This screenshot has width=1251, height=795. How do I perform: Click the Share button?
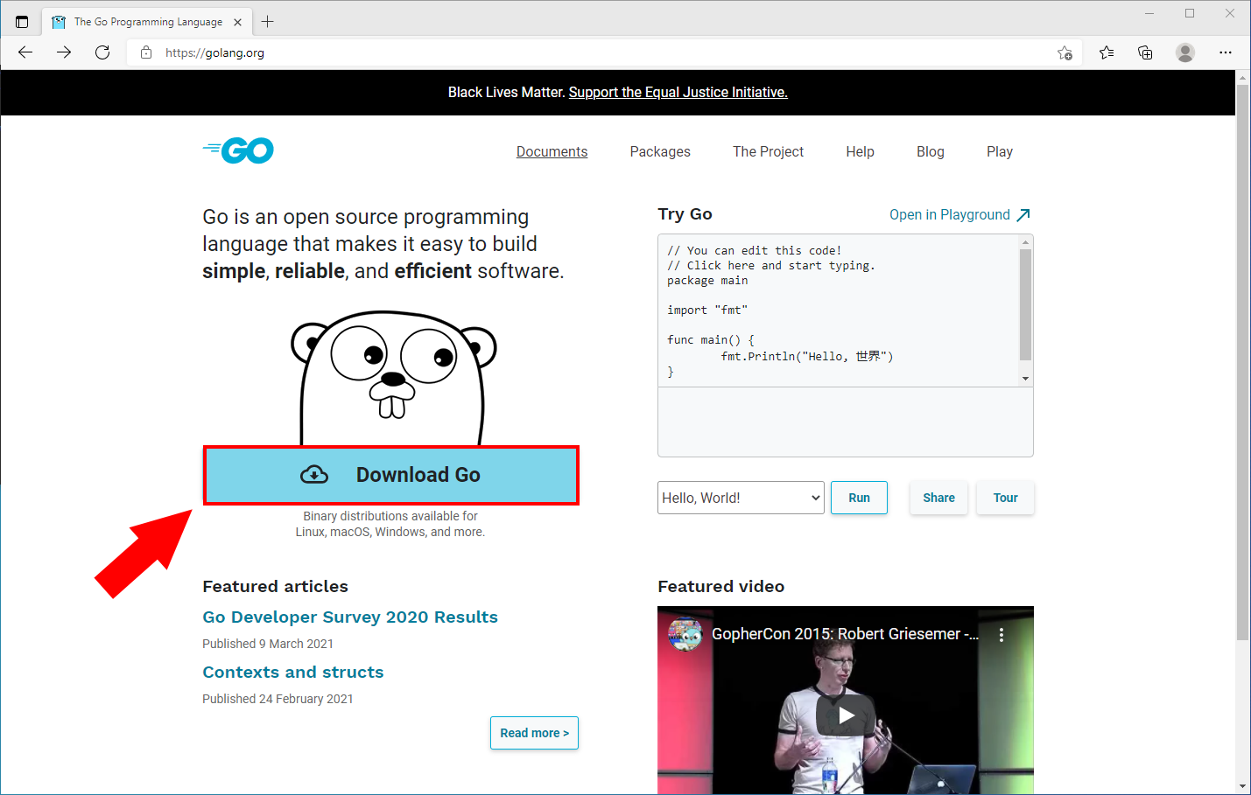938,498
